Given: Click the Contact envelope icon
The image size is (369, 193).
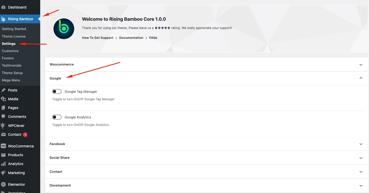Looking at the screenshot, I should pyautogui.click(x=3, y=134).
